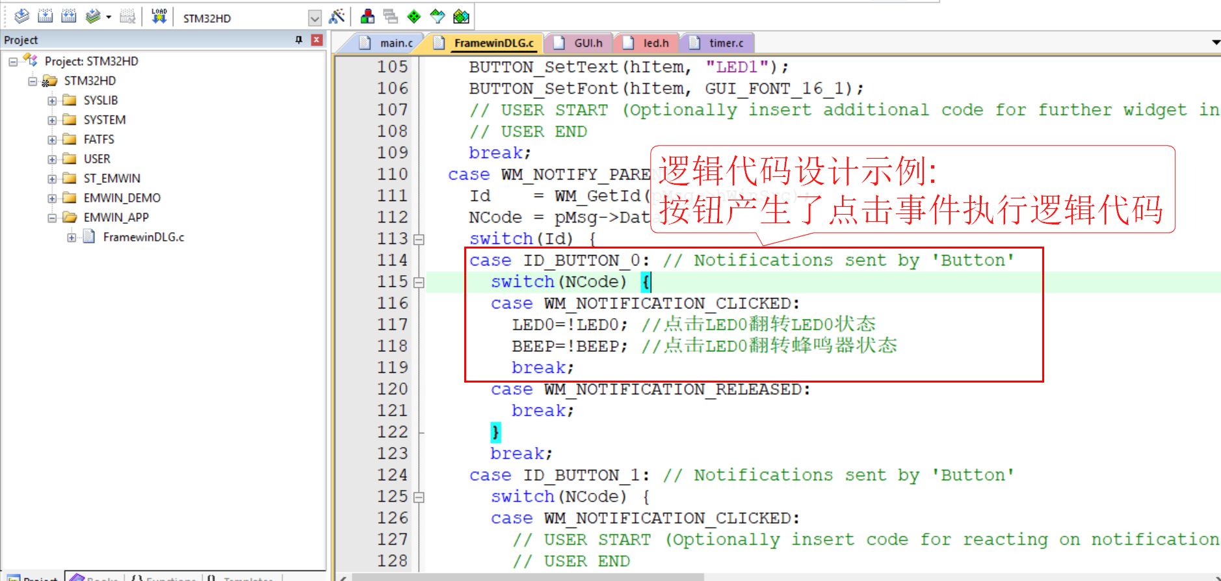The width and height of the screenshot is (1221, 581).
Task: Expand the ST_EMWIN group
Action: pos(52,179)
